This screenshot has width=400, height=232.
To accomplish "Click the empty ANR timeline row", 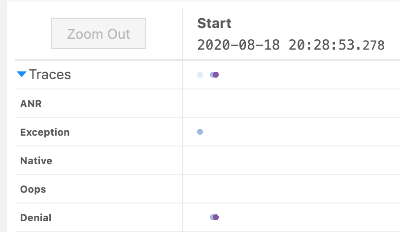I will point(291,104).
